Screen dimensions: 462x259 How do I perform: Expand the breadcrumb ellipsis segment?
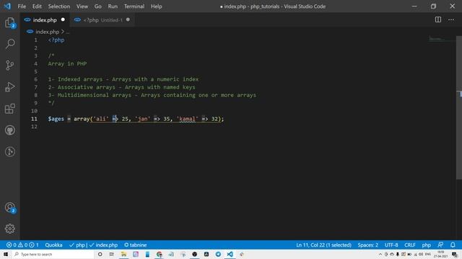(67, 32)
